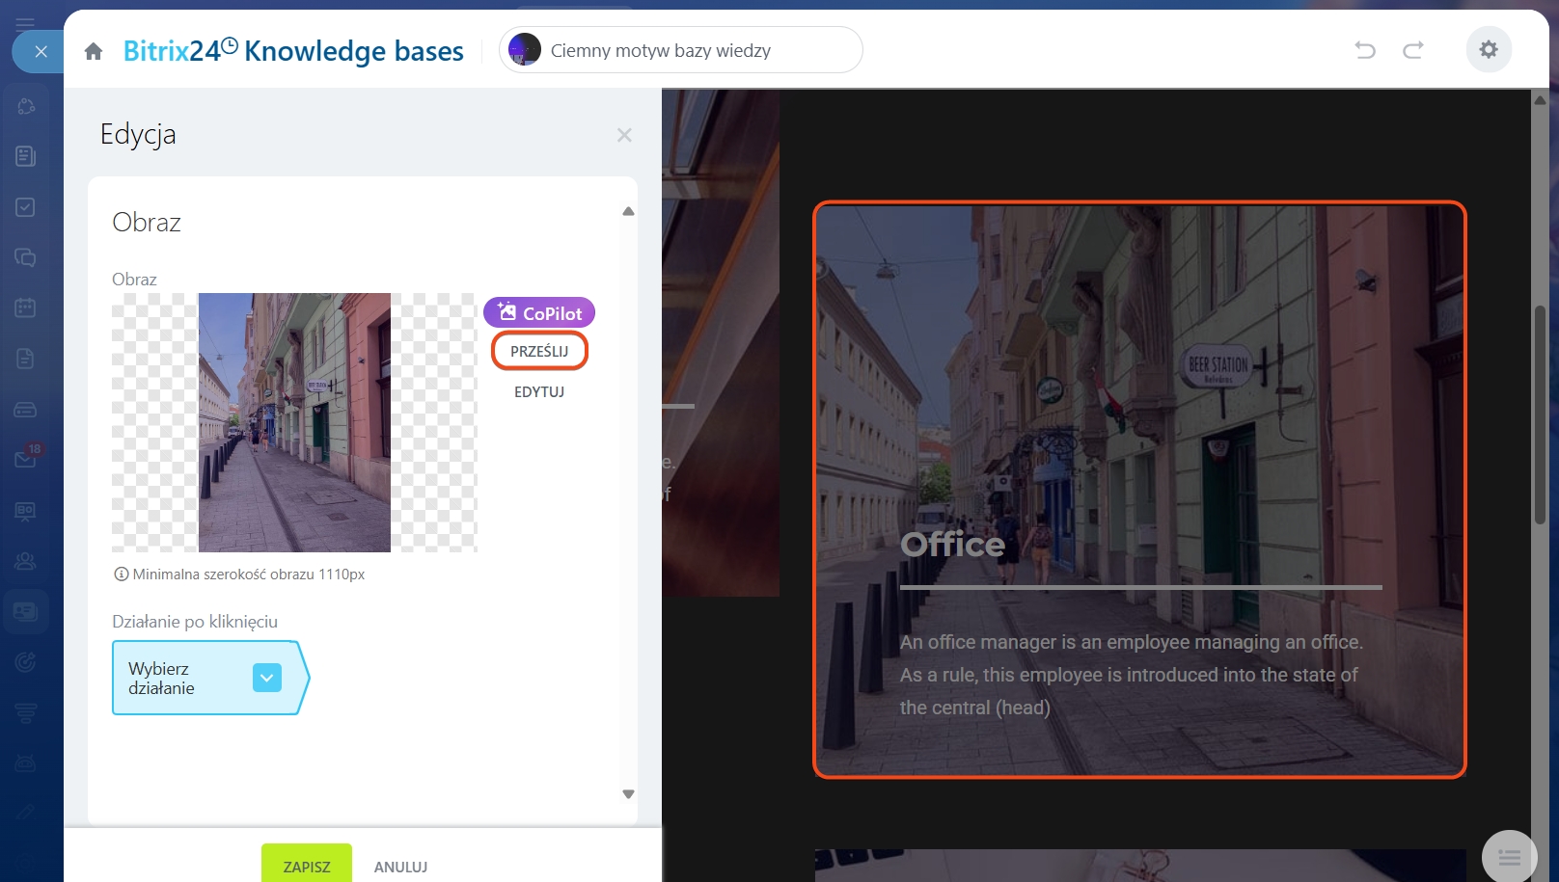
Task: Open mail icon with 18 badge
Action: 26,459
